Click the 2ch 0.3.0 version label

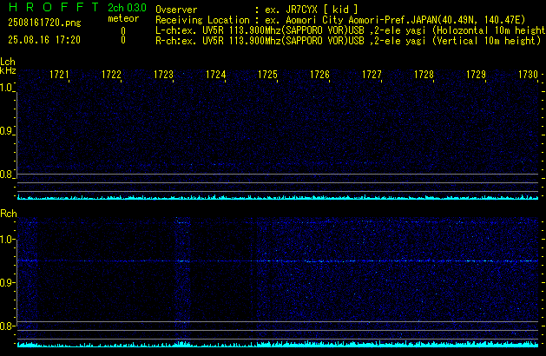(x=127, y=8)
